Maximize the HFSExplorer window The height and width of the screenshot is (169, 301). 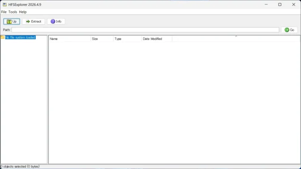pyautogui.click(x=280, y=4)
